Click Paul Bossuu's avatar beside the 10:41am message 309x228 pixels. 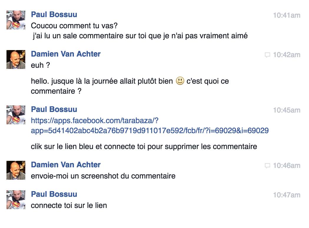pos(16,20)
